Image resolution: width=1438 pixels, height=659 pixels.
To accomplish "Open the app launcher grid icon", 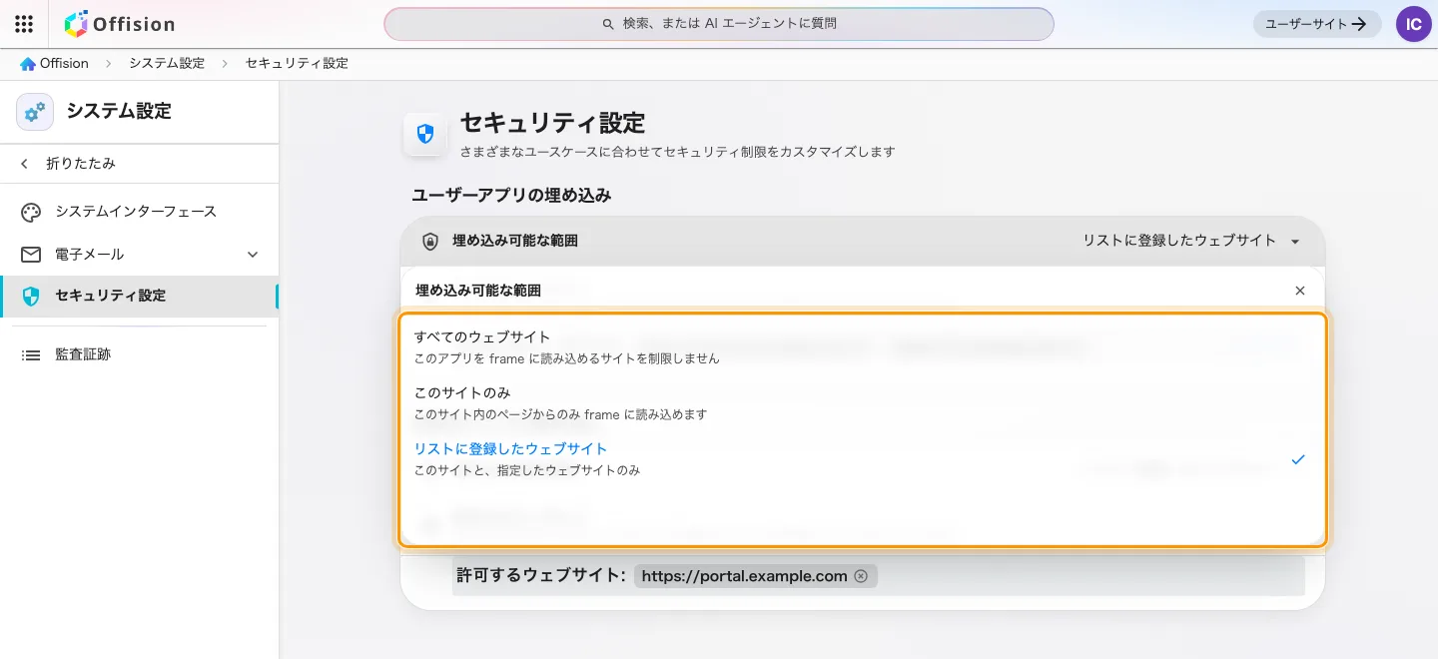I will tap(24, 24).
